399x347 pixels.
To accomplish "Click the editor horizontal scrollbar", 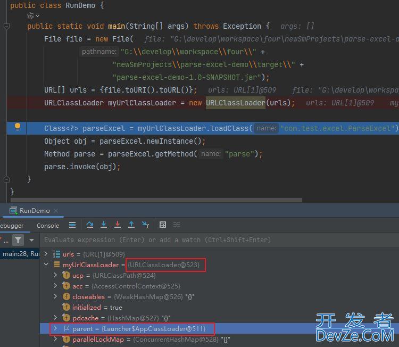I will pyautogui.click(x=156, y=200).
